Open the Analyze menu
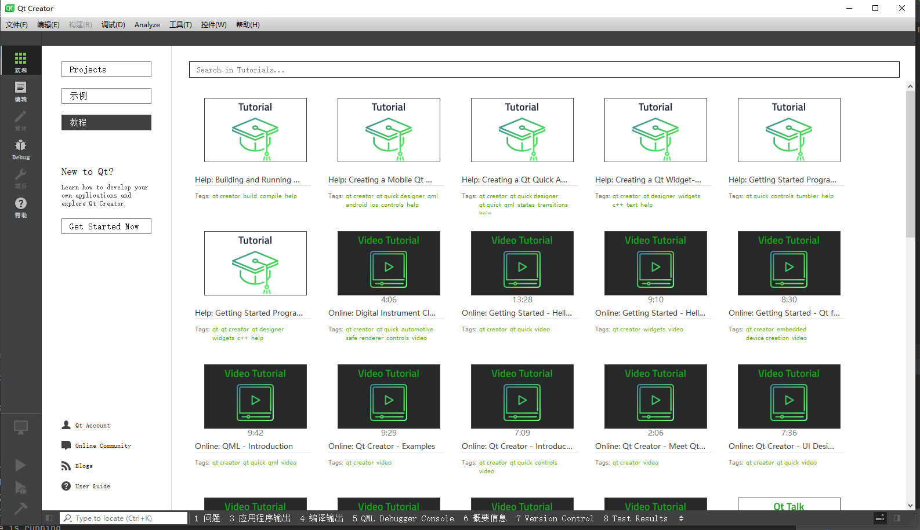This screenshot has height=530, width=920. (147, 25)
